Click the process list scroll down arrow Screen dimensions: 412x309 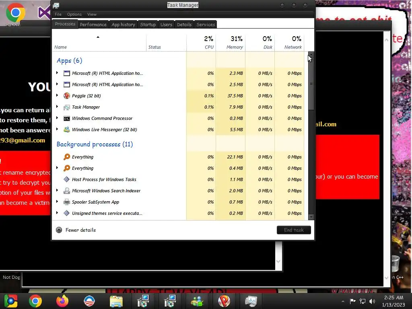tap(311, 217)
